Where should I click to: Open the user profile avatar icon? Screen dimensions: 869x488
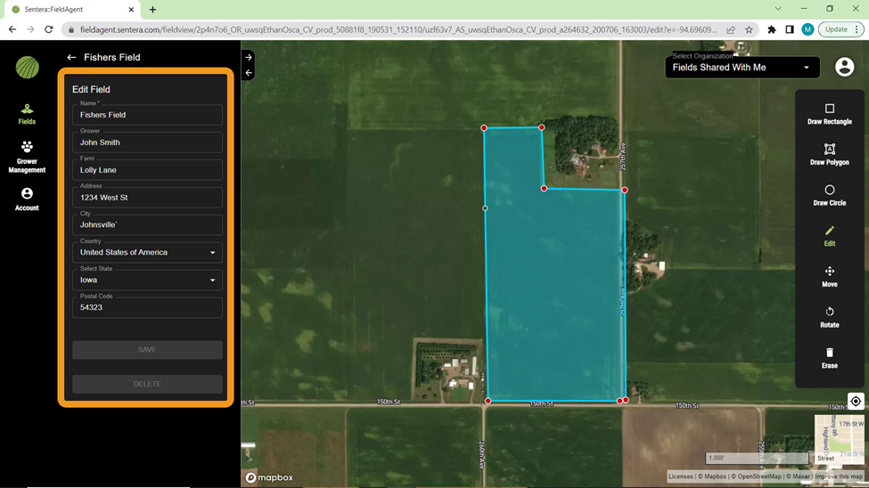844,68
